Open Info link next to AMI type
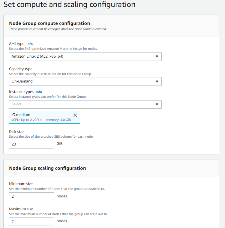225x228 pixels. point(30,44)
